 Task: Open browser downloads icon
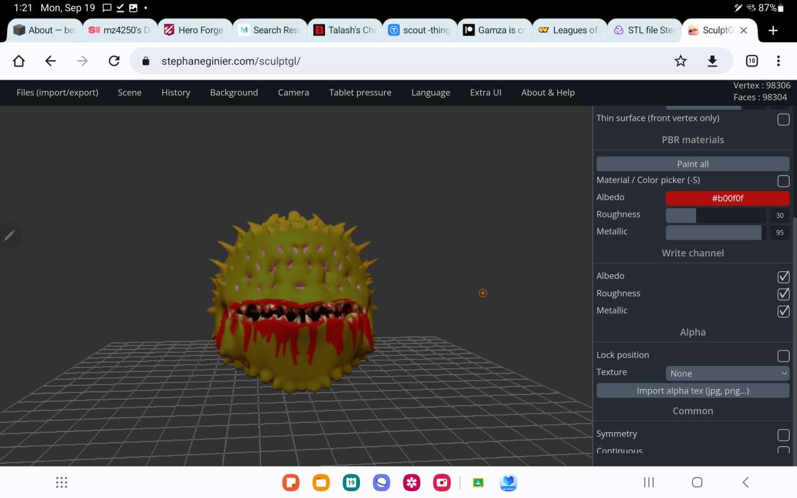(712, 61)
